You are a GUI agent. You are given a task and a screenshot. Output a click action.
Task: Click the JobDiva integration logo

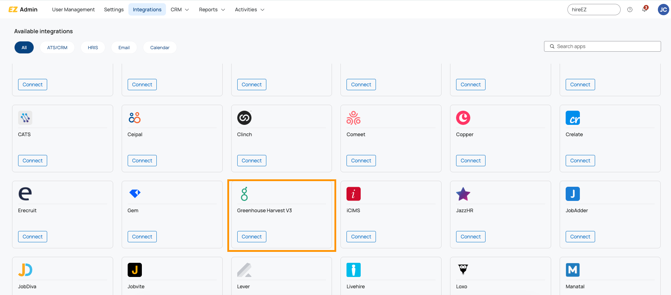pos(25,270)
